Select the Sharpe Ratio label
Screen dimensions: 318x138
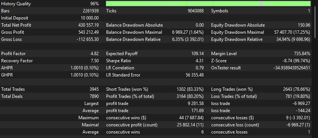tap(118, 61)
